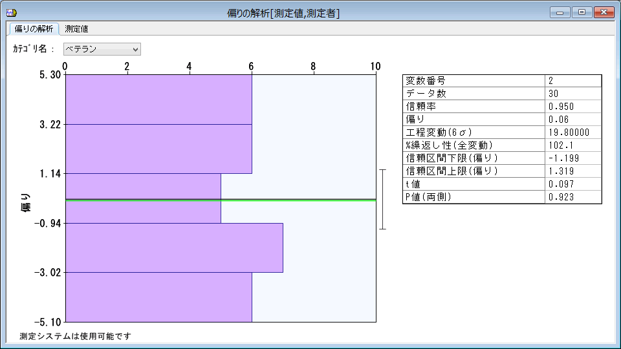This screenshot has width=621, height=349.
Task: Click the %繰返し性(全変動) value 102.1
Action: point(561,145)
